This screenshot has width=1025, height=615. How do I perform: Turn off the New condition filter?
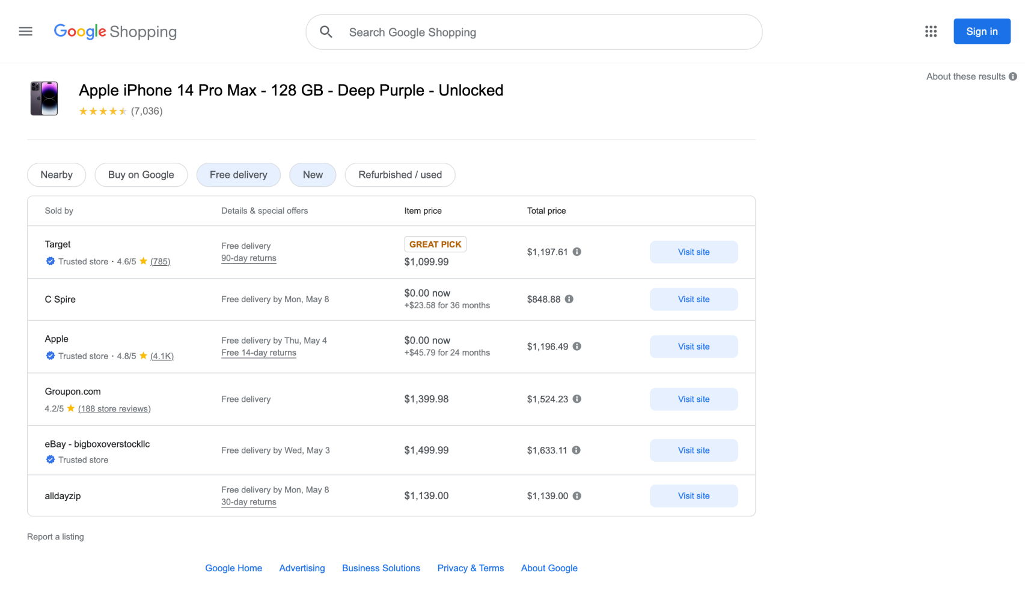click(x=313, y=175)
